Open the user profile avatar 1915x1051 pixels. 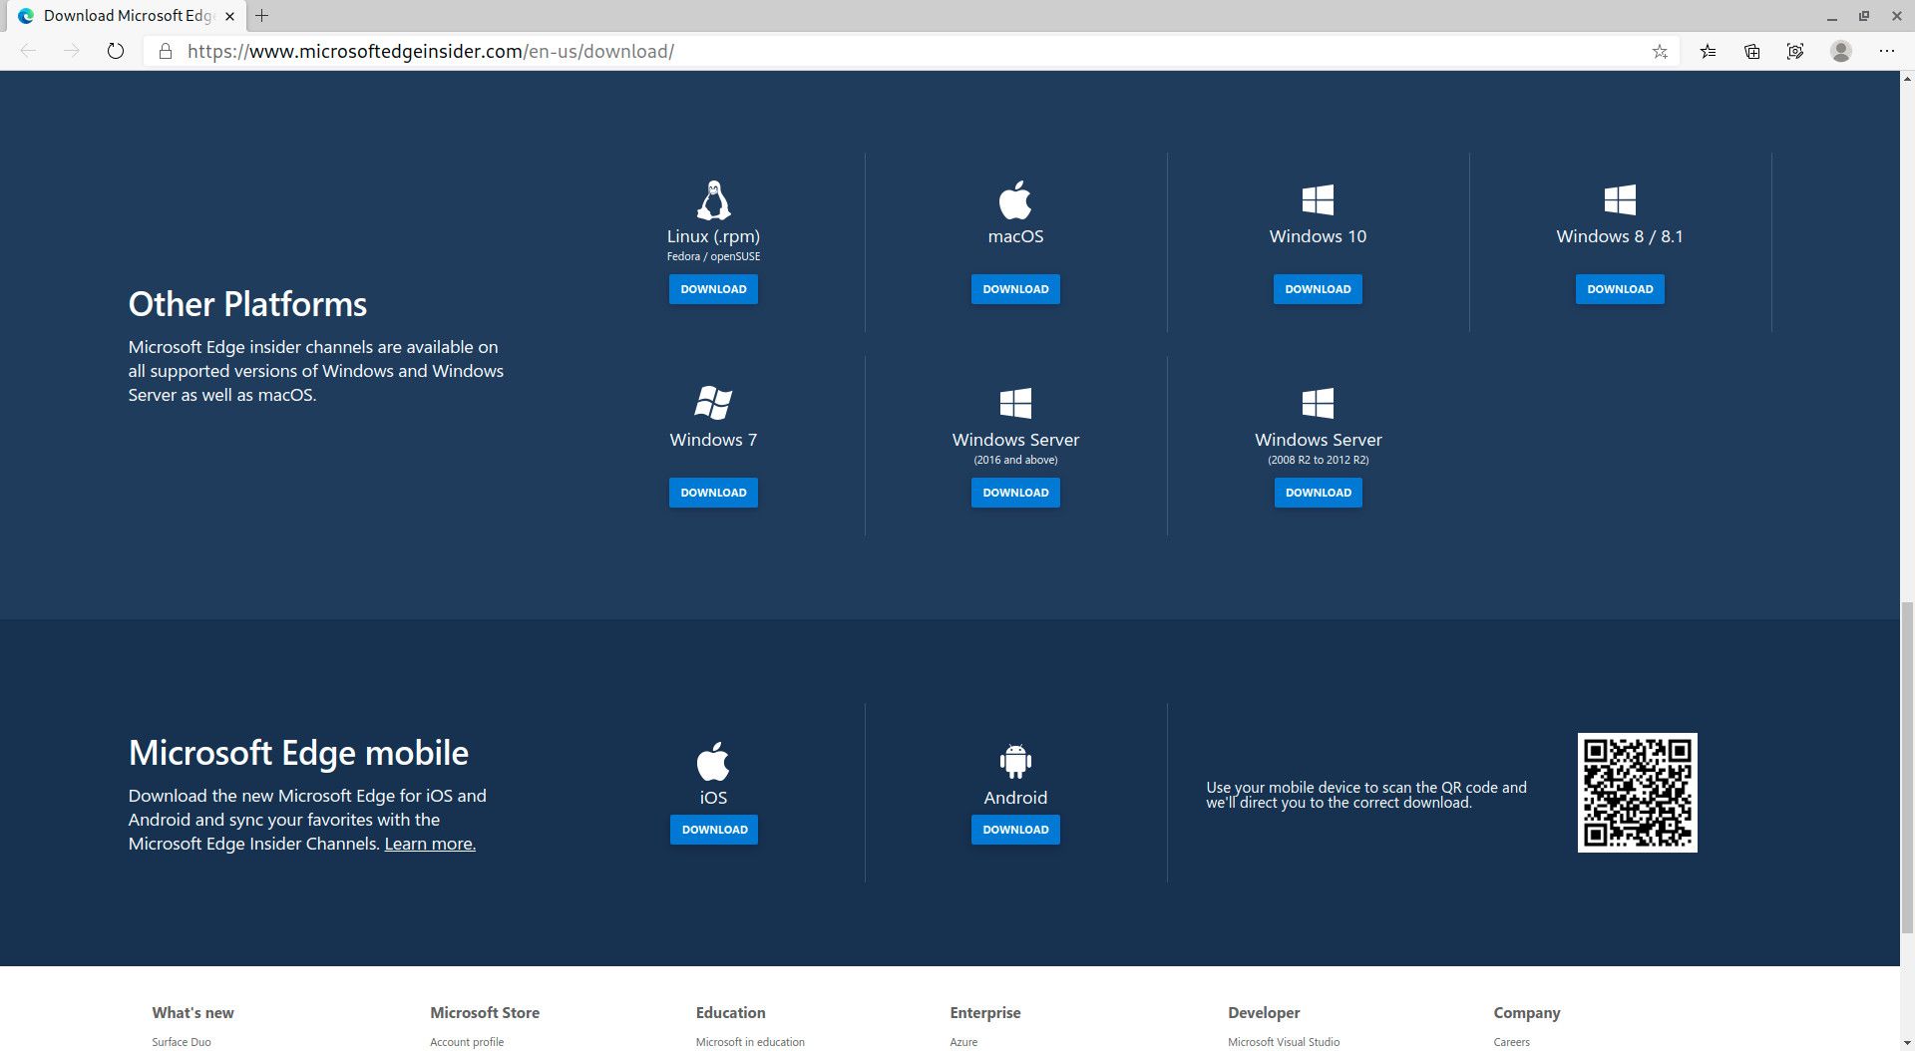pos(1841,51)
